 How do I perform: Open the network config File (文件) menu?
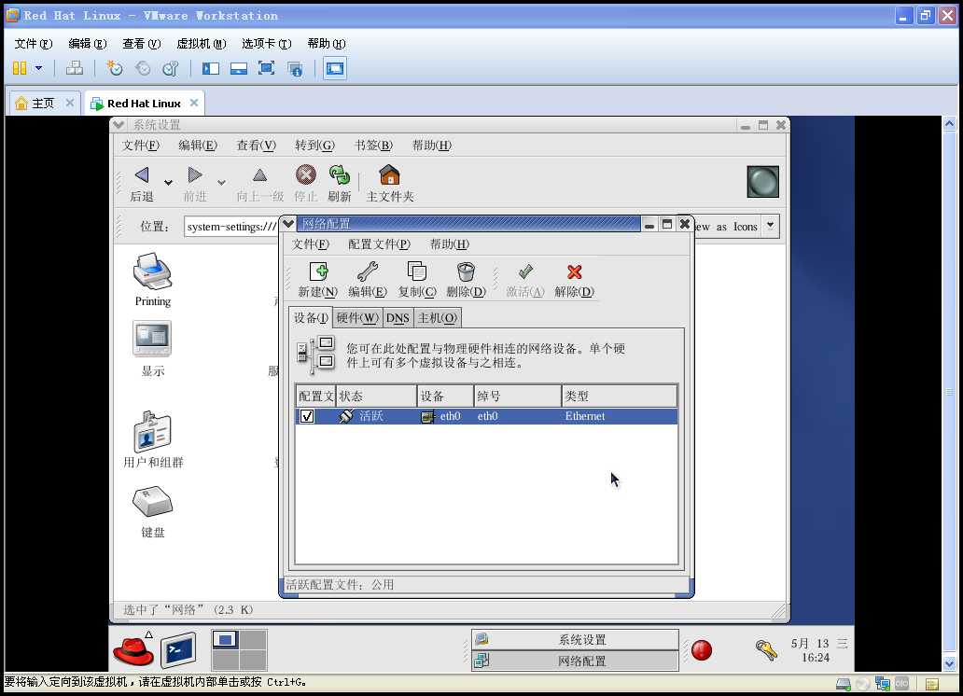[310, 244]
